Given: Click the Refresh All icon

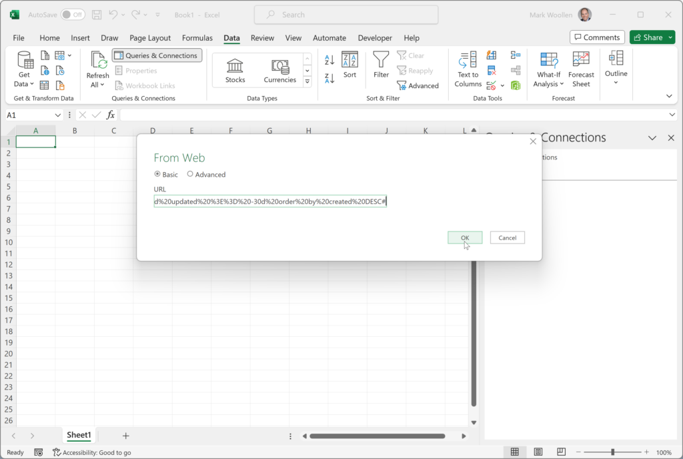Looking at the screenshot, I should pyautogui.click(x=97, y=69).
